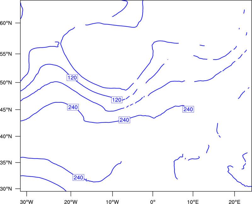Click the 10°E longitude axis label
This screenshot has height=204, width=252.
point(193,202)
